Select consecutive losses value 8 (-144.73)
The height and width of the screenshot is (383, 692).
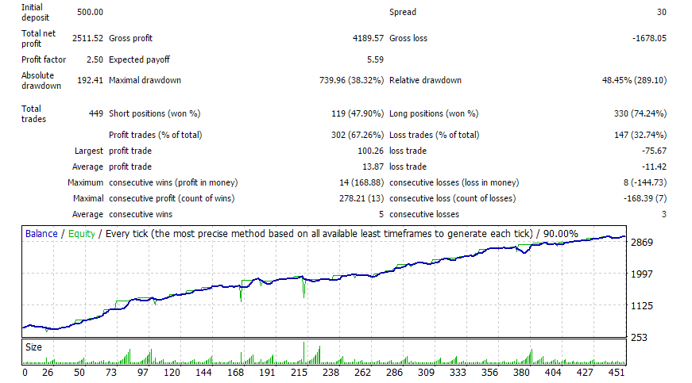[645, 182]
